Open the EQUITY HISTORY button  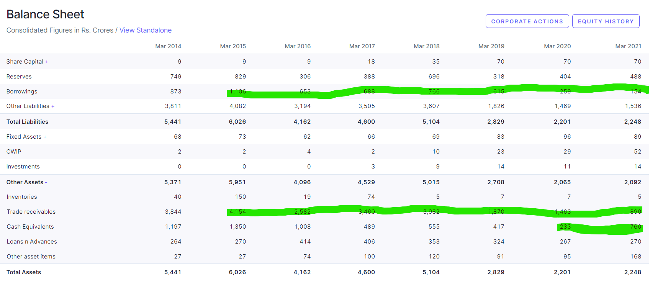coord(606,21)
